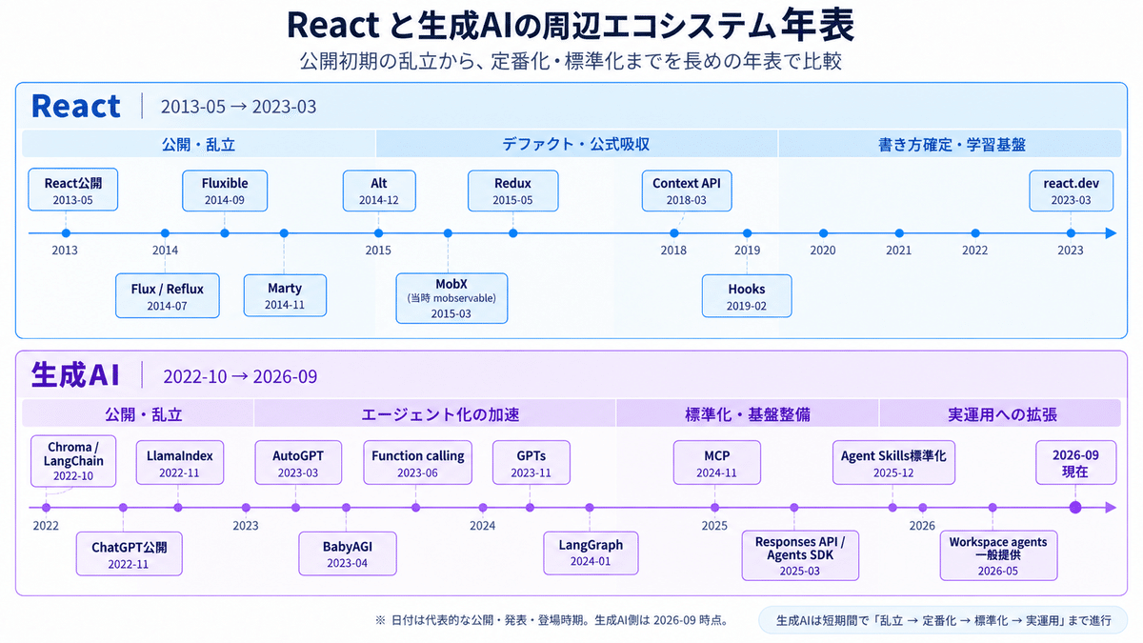
Task: Open the MCP 2024-11 card
Action: (715, 464)
